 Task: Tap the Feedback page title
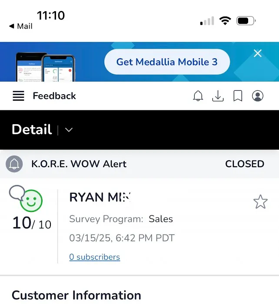(54, 96)
